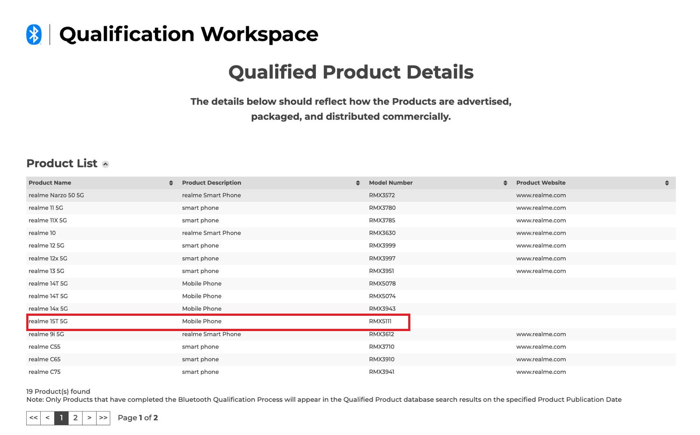Open page 2 of product list
The image size is (700, 435).
(x=75, y=418)
